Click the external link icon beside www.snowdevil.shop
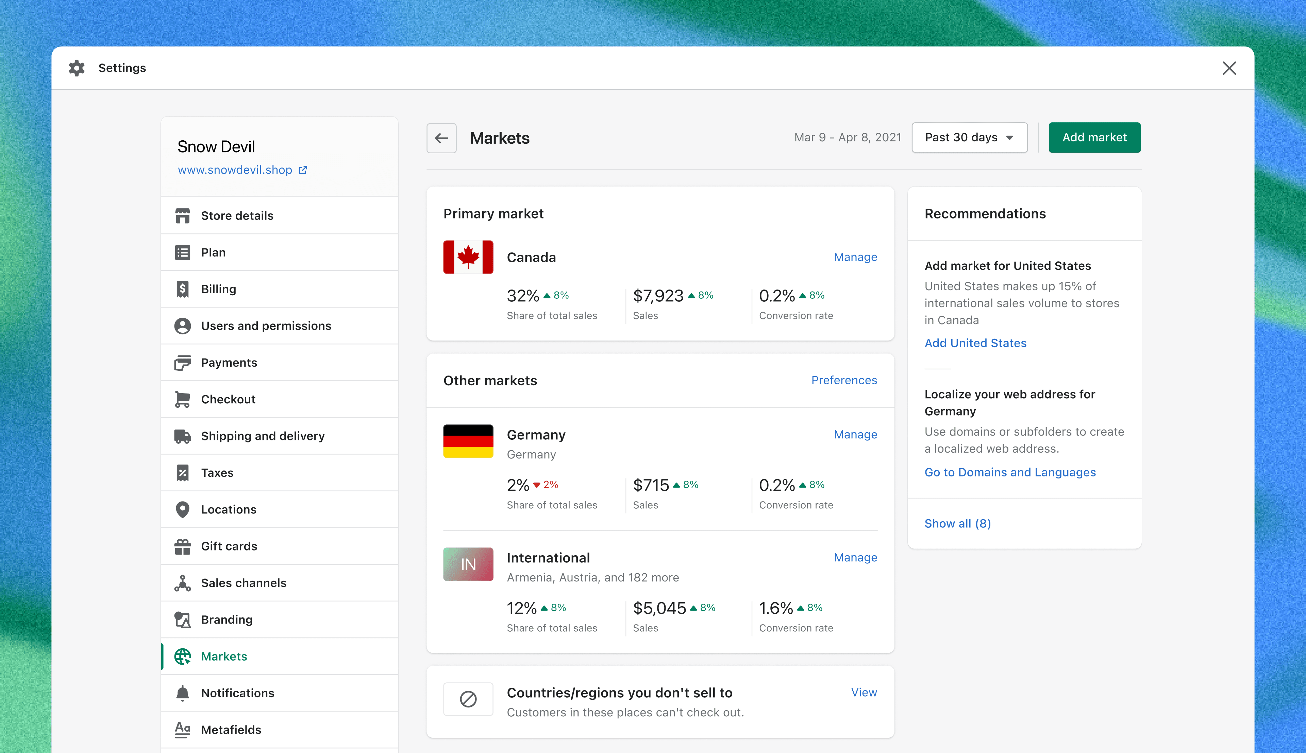 pos(303,170)
